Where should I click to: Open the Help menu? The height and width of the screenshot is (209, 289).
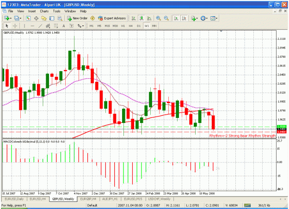83,11
